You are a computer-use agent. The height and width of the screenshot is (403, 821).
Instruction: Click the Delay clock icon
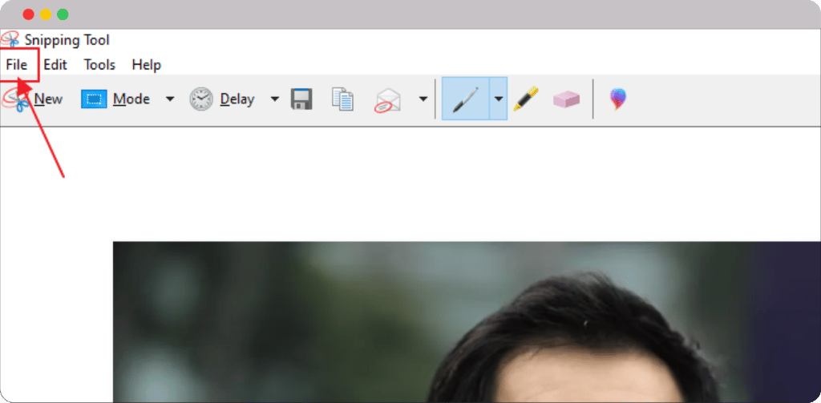click(201, 99)
